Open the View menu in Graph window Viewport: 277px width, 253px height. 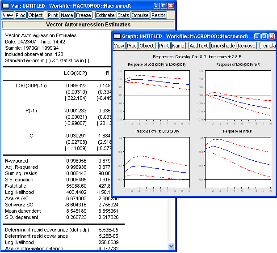pos(119,46)
